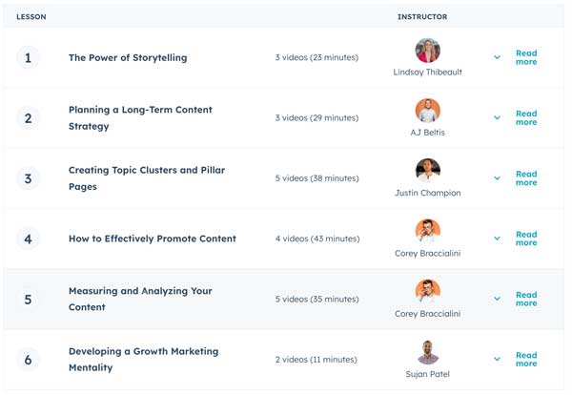This screenshot has height=395, width=572.
Task: Open Read more for Growth Marketing Mentality
Action: (526, 360)
